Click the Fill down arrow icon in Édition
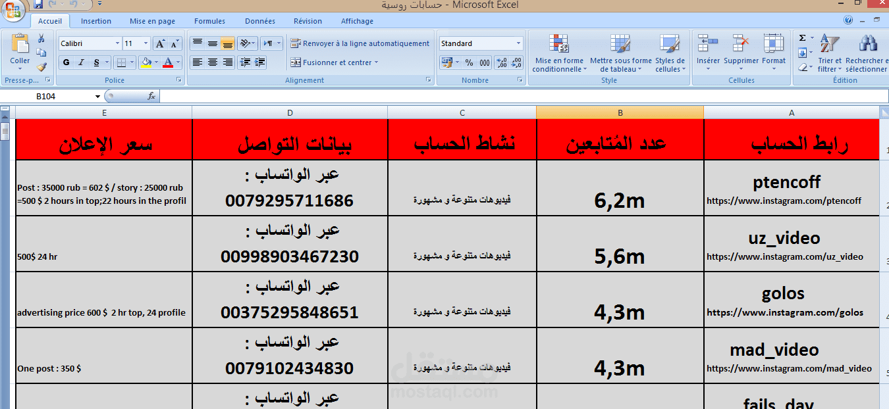Image resolution: width=889 pixels, height=409 pixels. [x=803, y=53]
